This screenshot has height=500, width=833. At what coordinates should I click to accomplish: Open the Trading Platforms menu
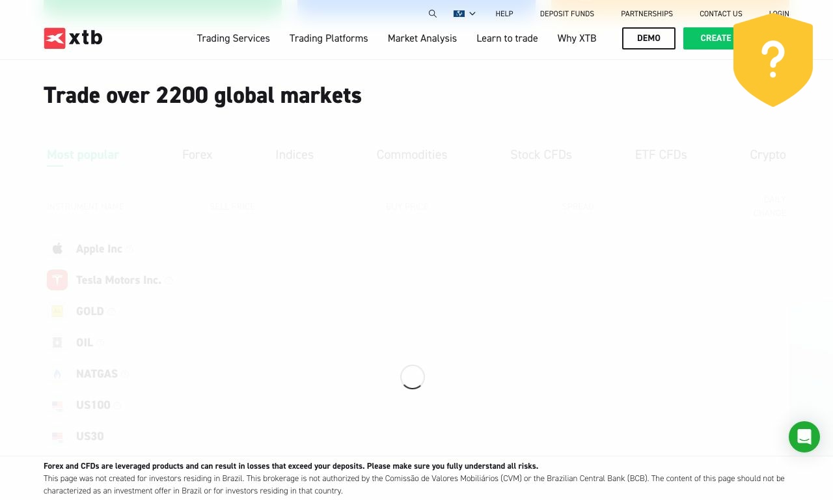[x=329, y=38]
